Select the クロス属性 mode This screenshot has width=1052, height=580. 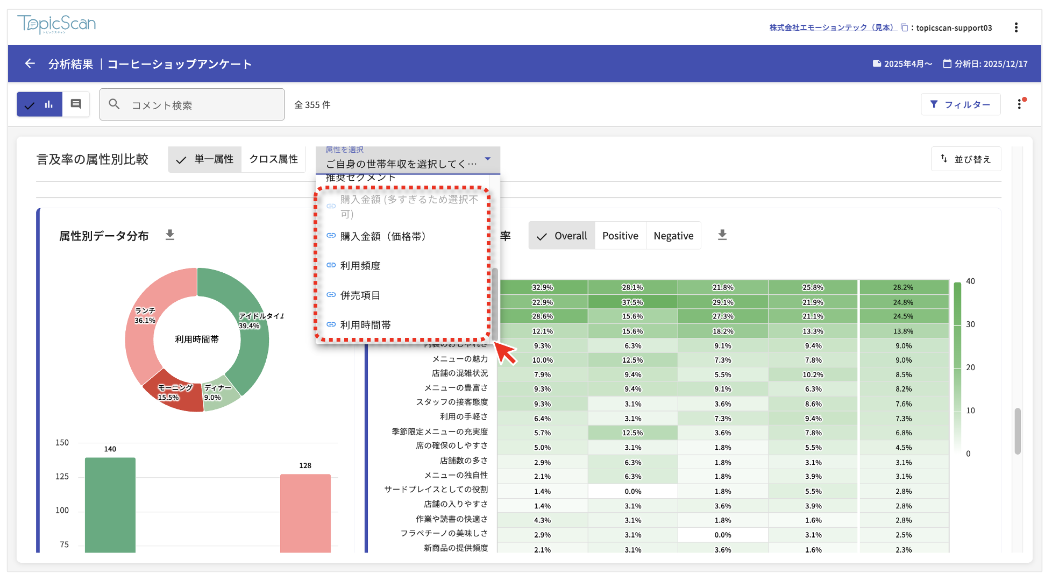(273, 159)
